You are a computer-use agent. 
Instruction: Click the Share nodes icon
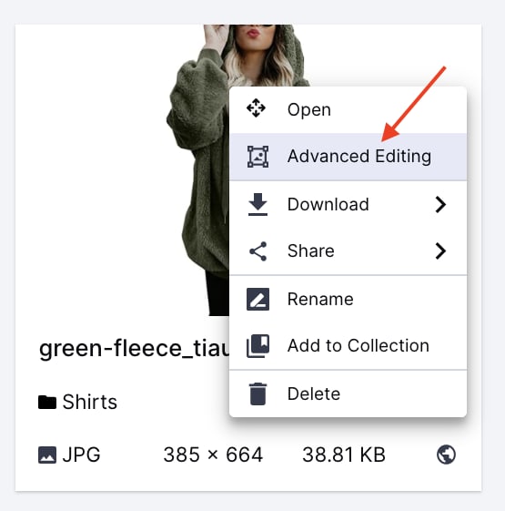[258, 251]
